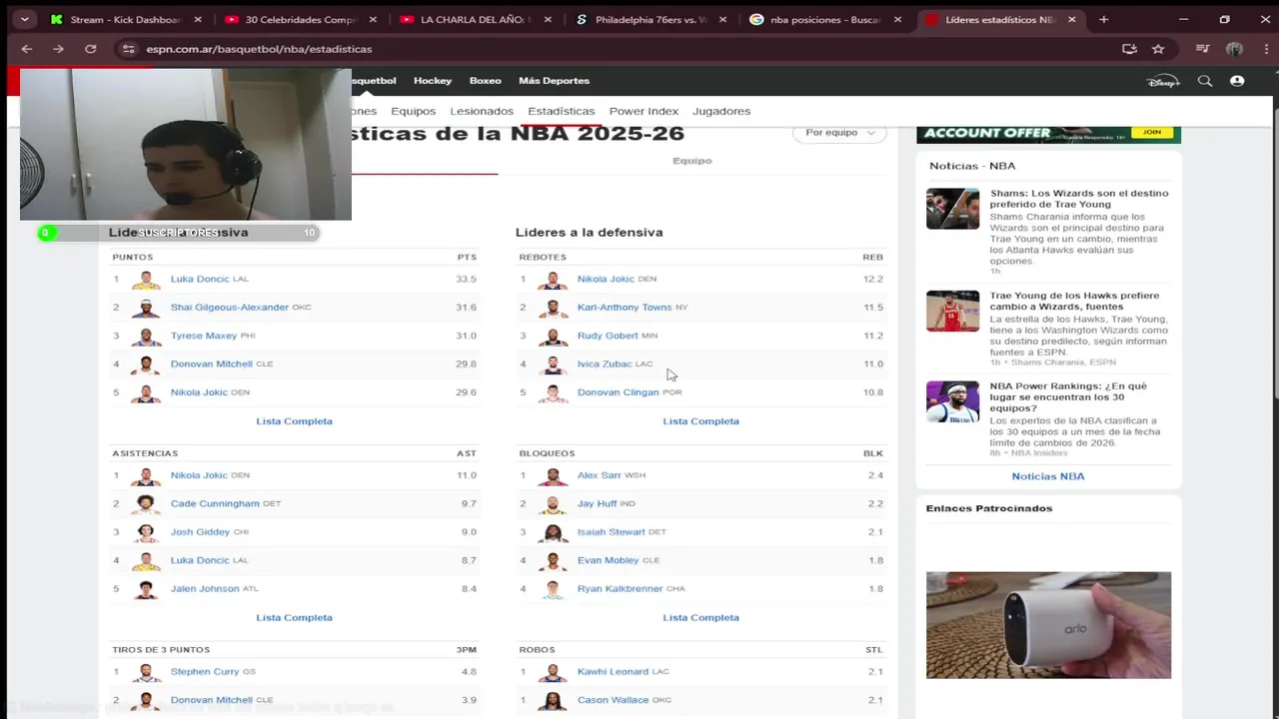Open Lista Completa under Rebotes
1279x719 pixels.
tap(700, 421)
